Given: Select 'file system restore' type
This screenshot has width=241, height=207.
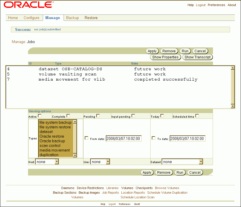Looking at the screenshot, I should [x=56, y=127].
